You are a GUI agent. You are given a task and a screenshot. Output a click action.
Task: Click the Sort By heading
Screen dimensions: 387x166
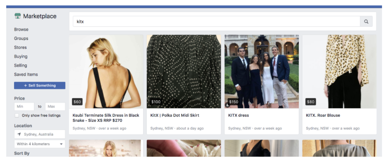click(x=22, y=153)
